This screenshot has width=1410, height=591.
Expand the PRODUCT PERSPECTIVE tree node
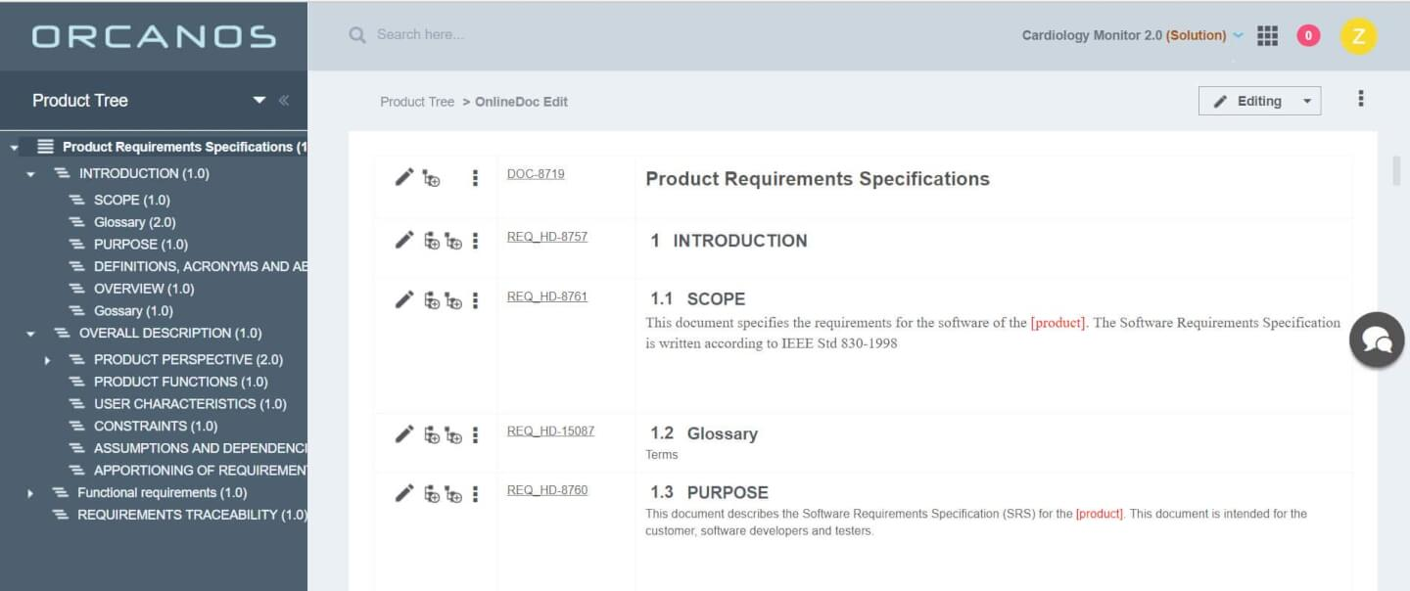[x=46, y=359]
